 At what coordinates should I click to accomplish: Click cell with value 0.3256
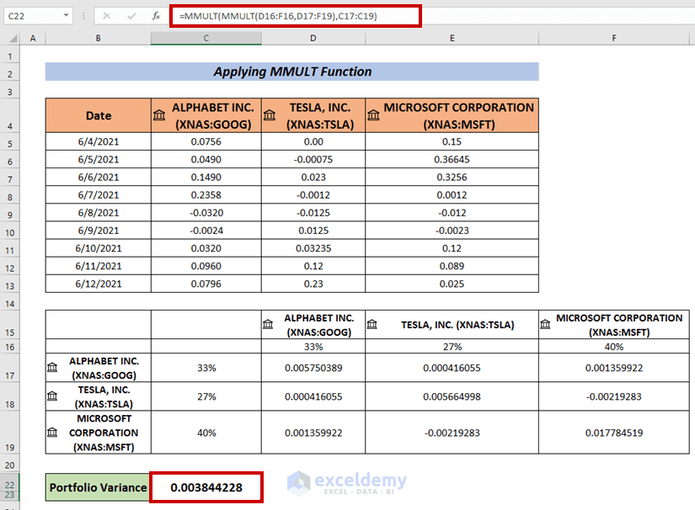[452, 177]
